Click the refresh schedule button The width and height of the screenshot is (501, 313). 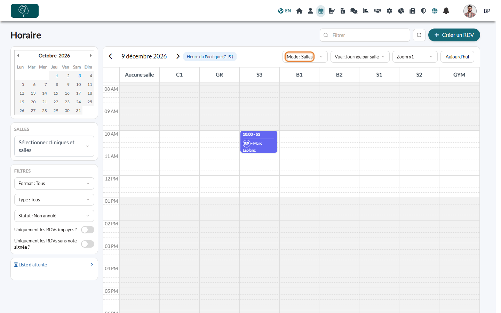pos(419,35)
